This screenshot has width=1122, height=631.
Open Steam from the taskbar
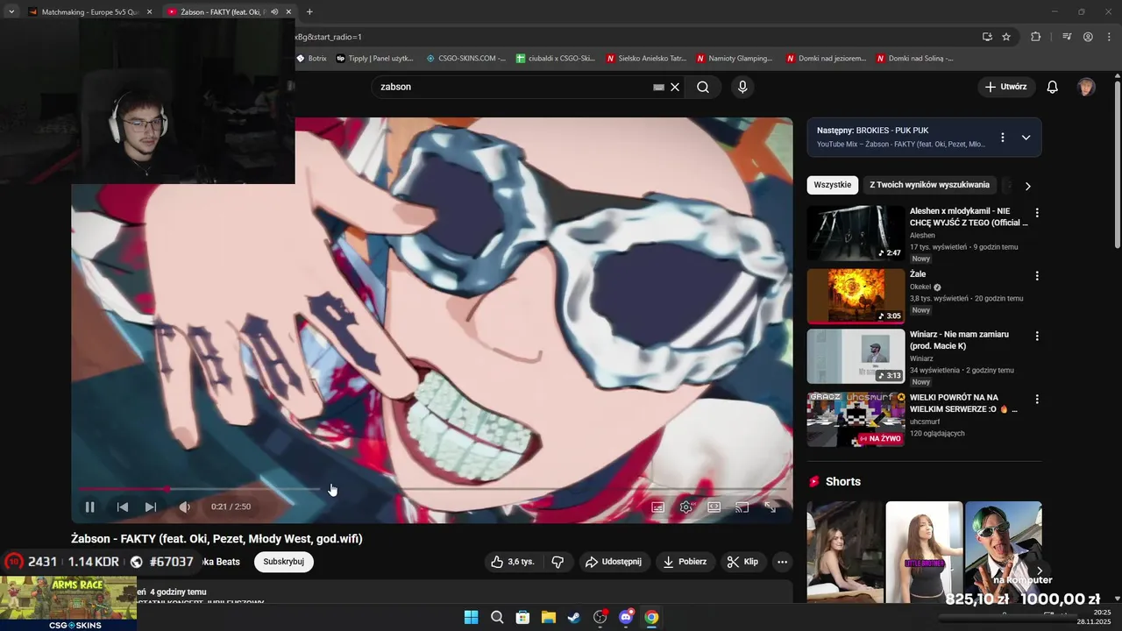coord(573,617)
